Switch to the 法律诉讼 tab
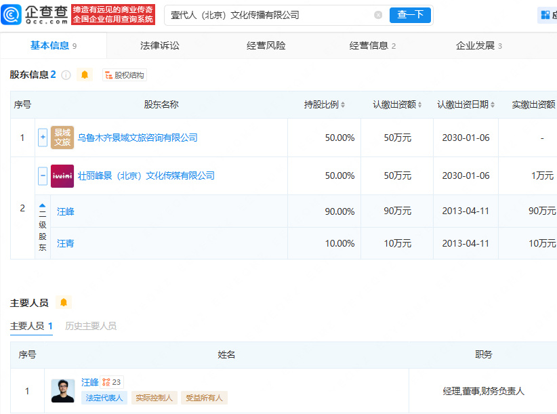557x414 pixels. 159,45
